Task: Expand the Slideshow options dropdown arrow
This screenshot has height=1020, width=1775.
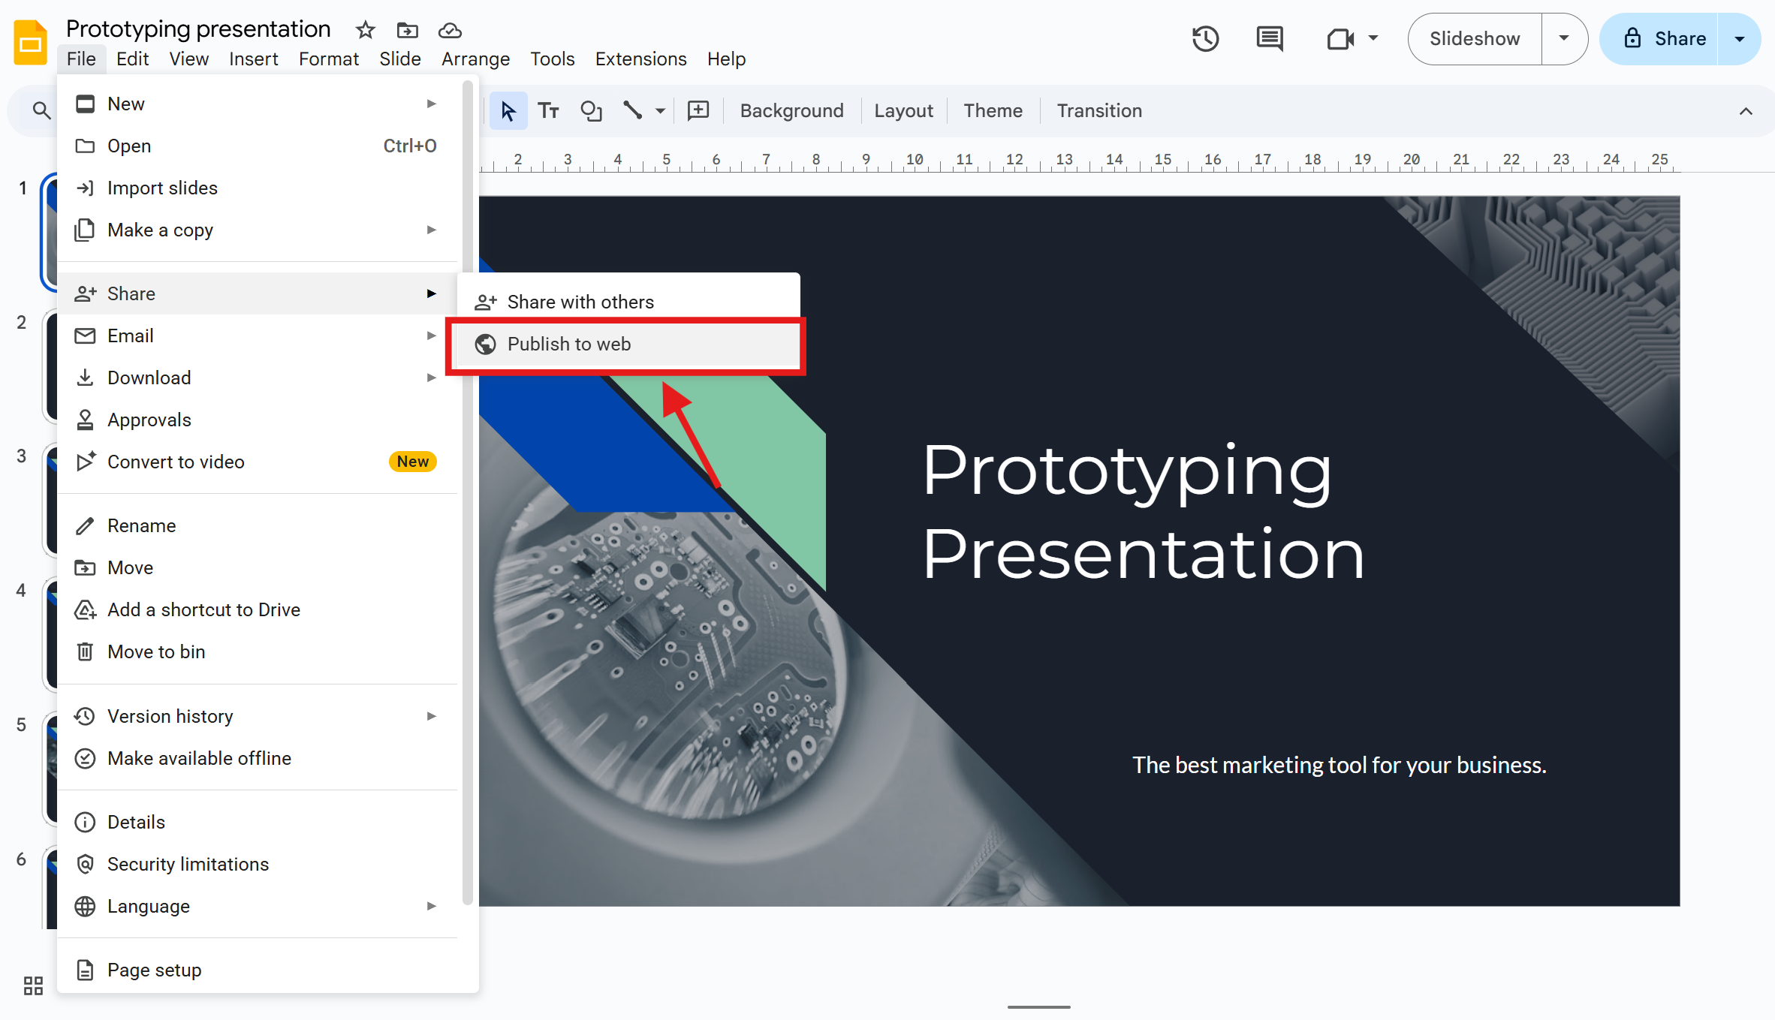Action: (x=1564, y=39)
